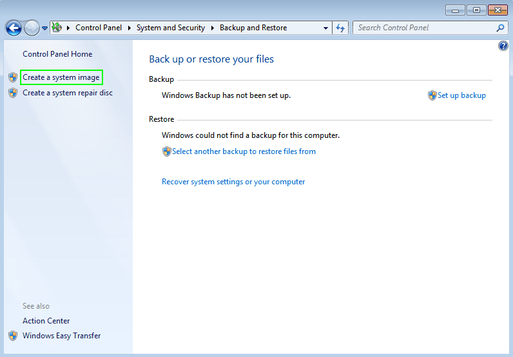Open Control Panel Home
Screen dimensions: 513x357
tap(57, 54)
